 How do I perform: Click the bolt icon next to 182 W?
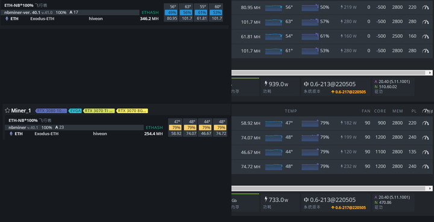(342, 123)
